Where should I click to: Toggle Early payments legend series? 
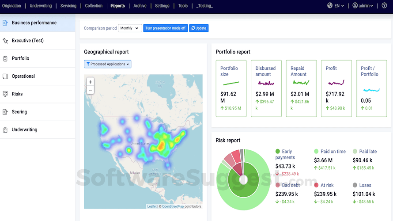click(x=278, y=152)
